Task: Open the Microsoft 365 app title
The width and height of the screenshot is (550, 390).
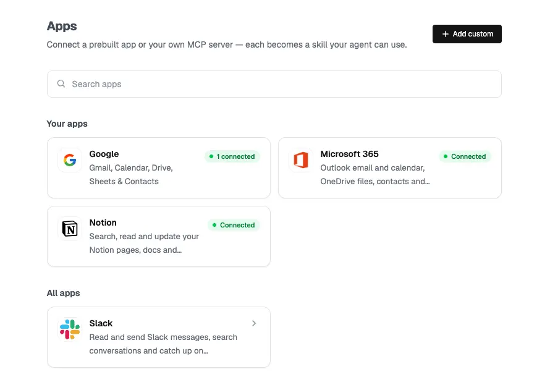Action: 349,154
